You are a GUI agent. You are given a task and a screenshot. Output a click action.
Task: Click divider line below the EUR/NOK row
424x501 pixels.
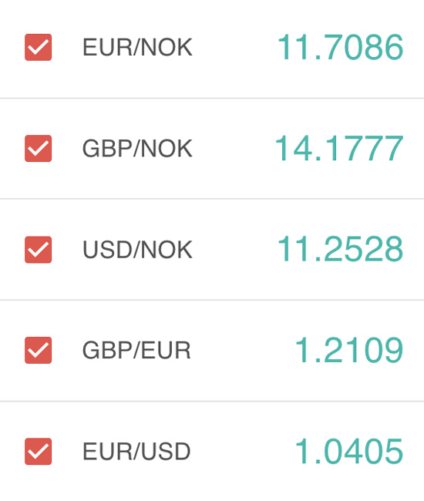coord(212,98)
